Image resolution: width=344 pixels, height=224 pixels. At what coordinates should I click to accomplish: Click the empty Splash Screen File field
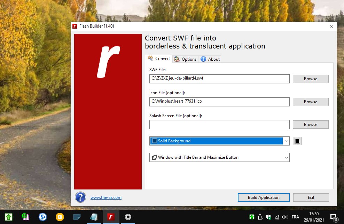(219, 125)
